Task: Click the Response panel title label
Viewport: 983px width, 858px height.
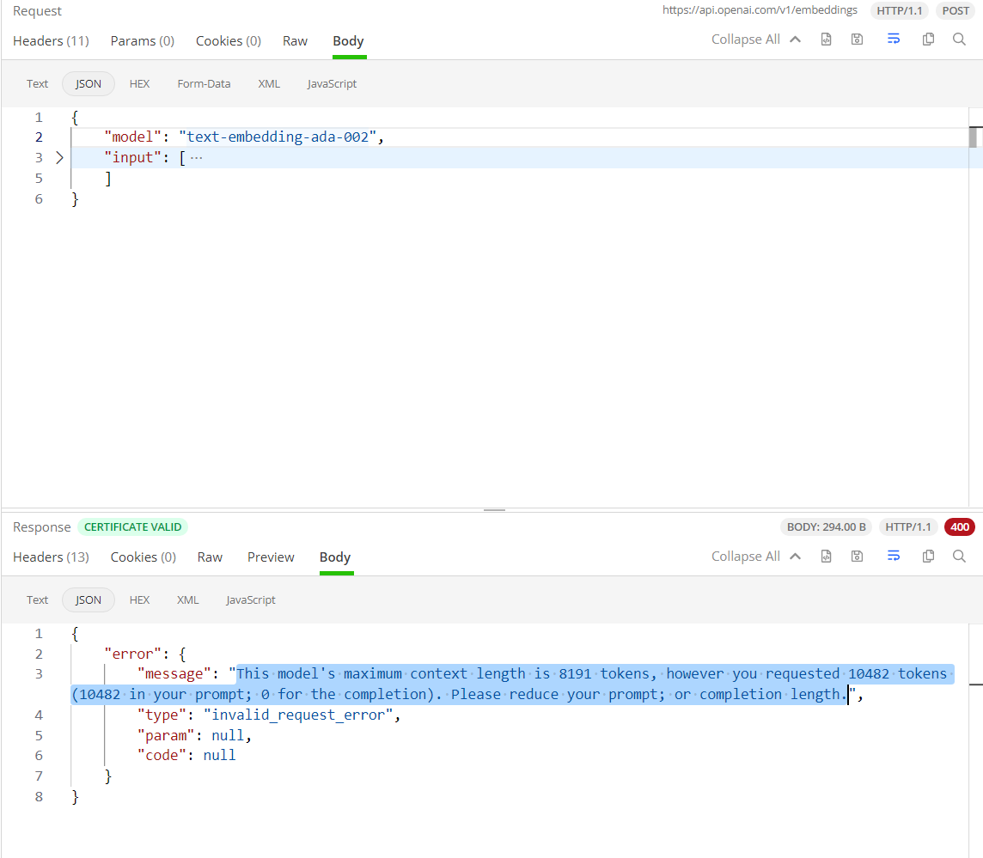Action: pos(41,527)
